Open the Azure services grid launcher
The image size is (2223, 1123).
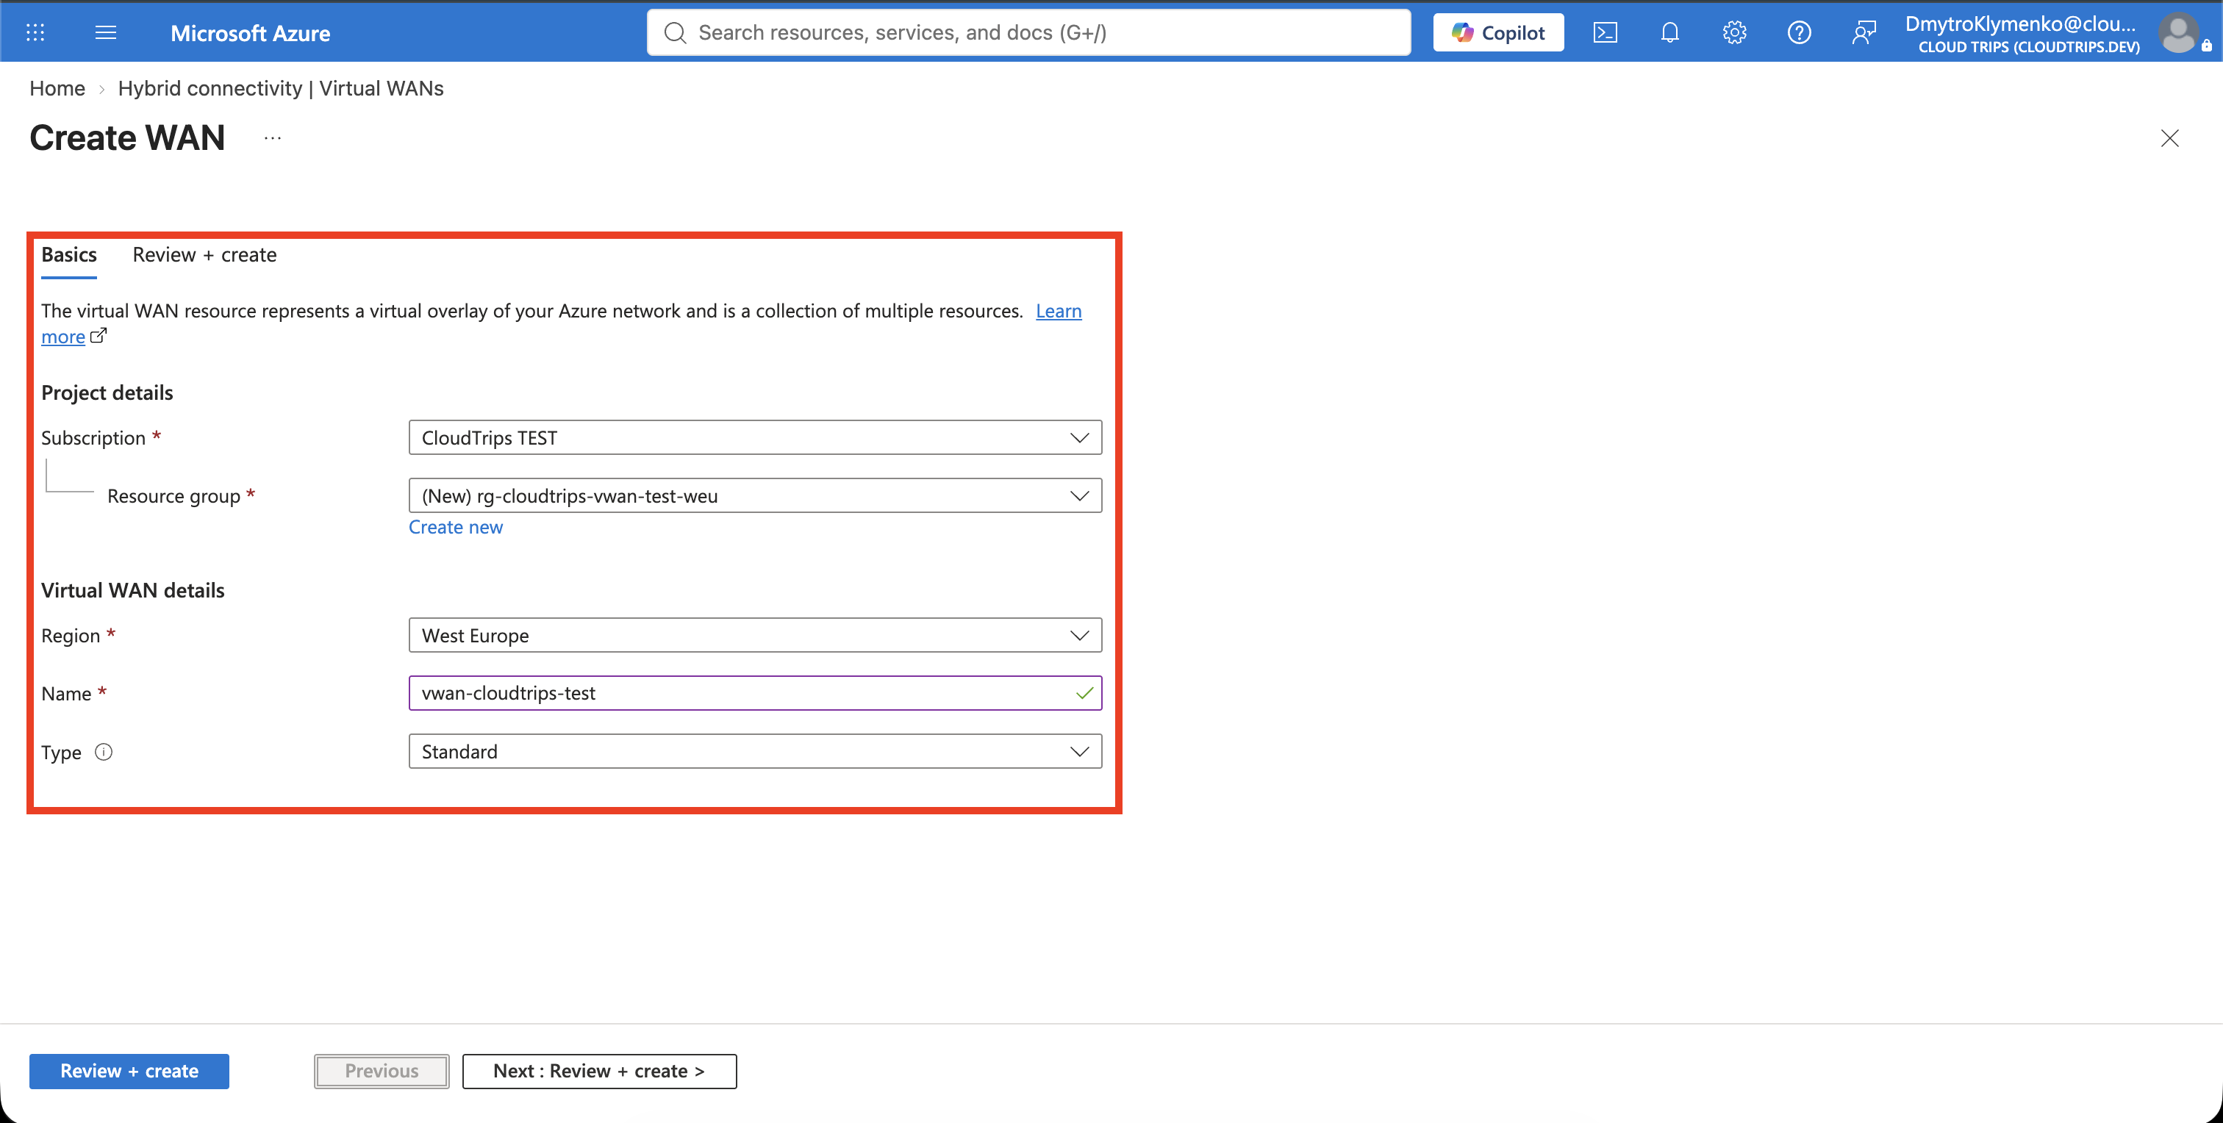(35, 33)
